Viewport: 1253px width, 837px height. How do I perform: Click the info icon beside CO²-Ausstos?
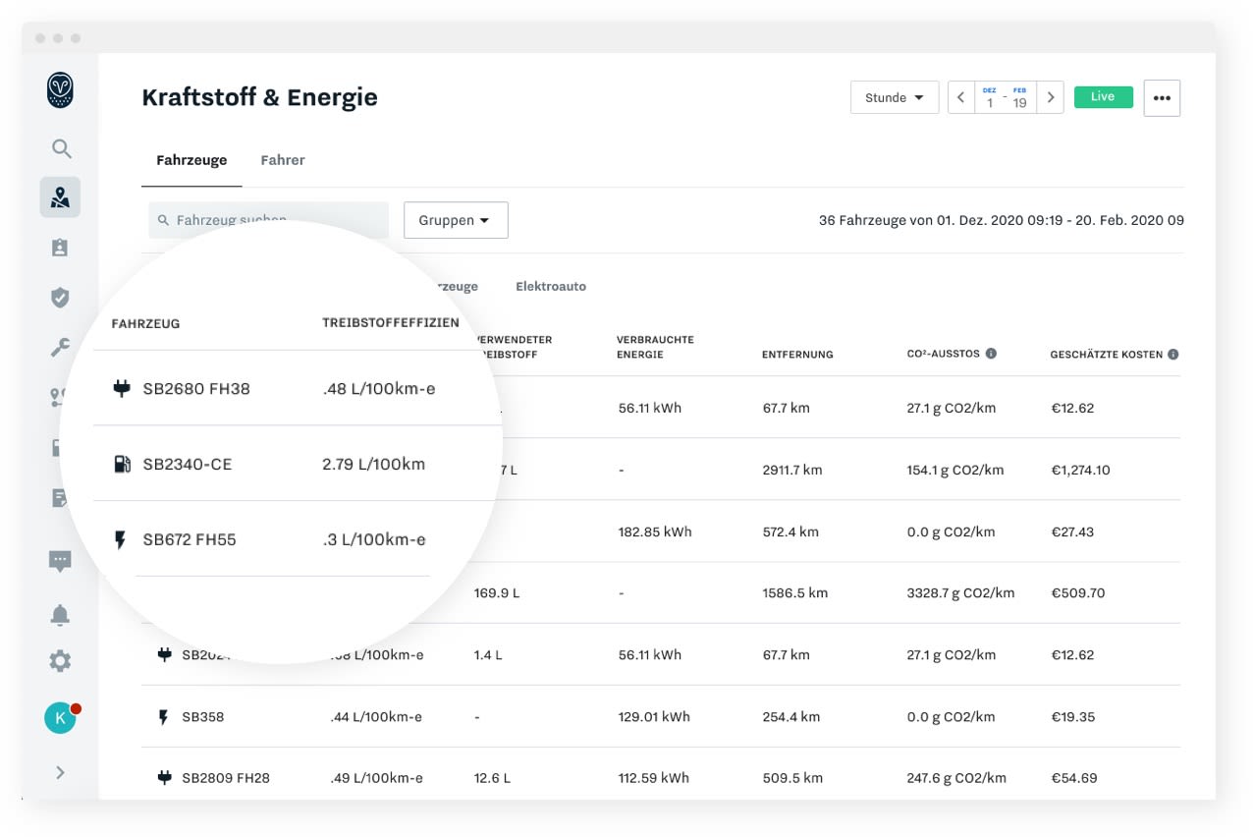[991, 354]
